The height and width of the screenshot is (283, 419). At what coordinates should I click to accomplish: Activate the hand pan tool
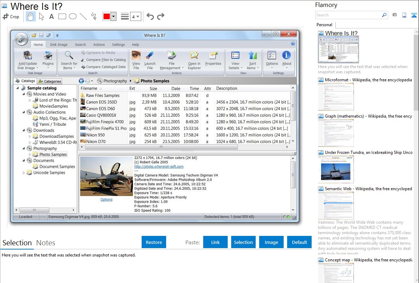point(30,16)
